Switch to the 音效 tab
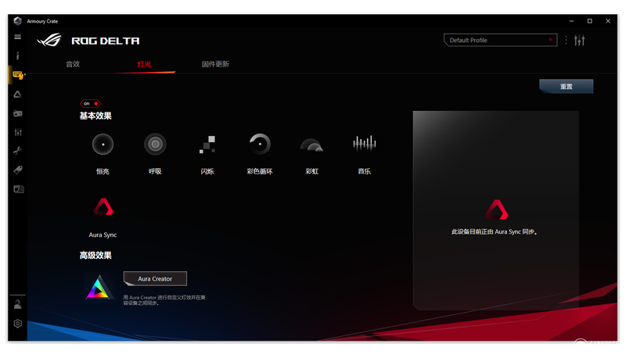 point(73,64)
